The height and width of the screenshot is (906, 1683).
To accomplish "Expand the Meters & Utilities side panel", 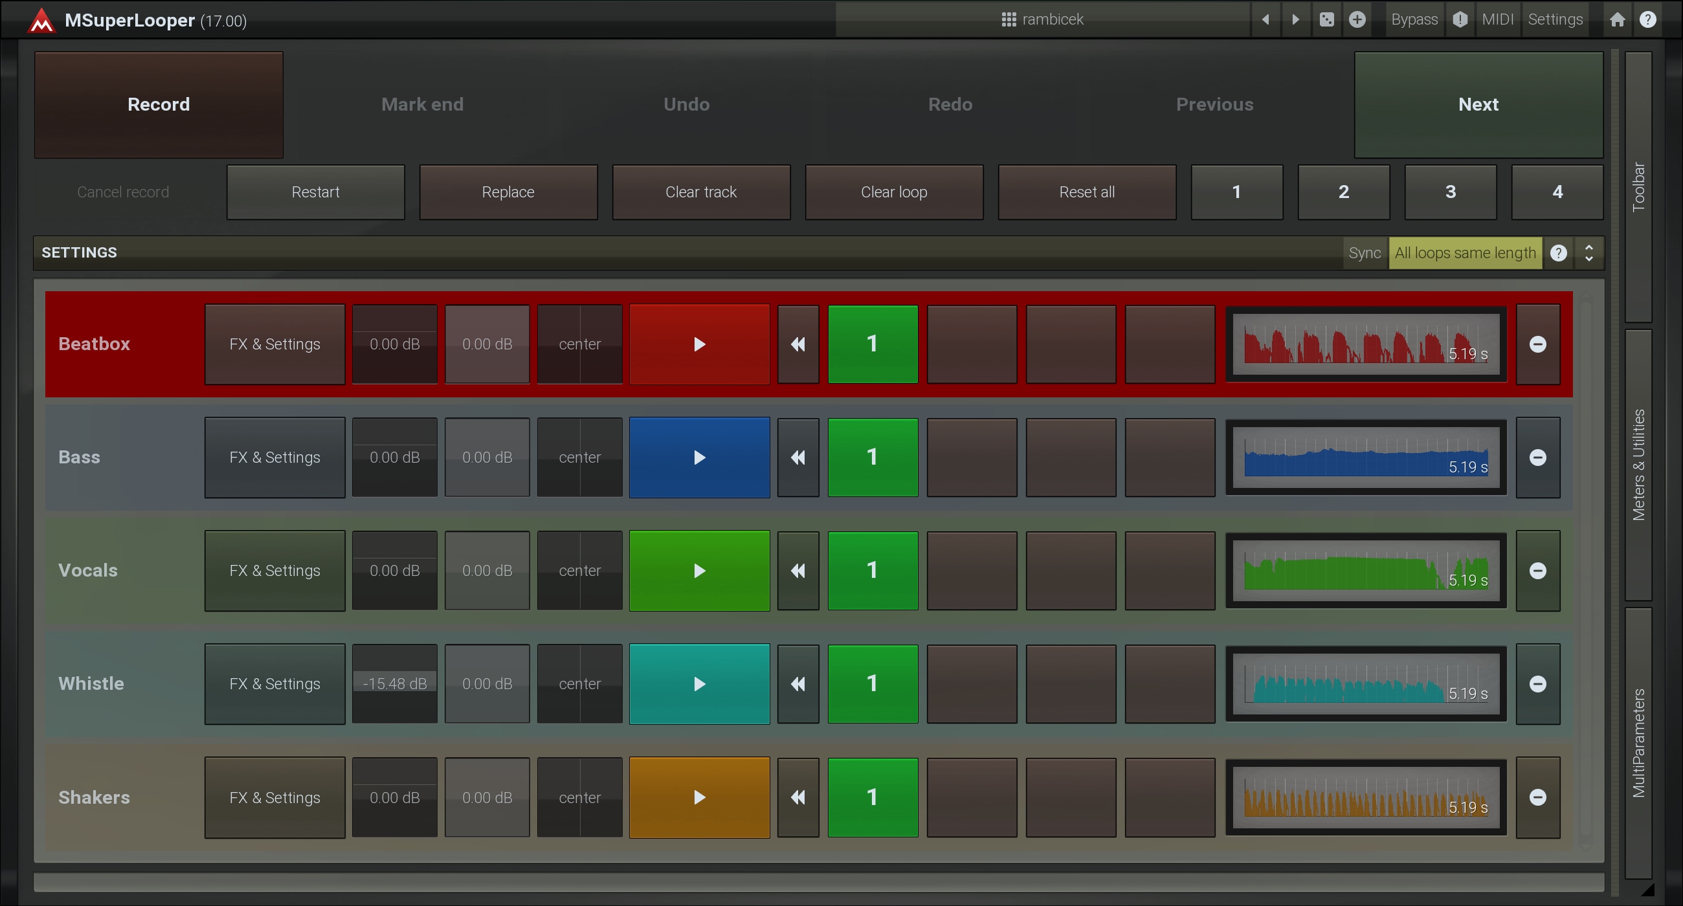I will coord(1638,465).
